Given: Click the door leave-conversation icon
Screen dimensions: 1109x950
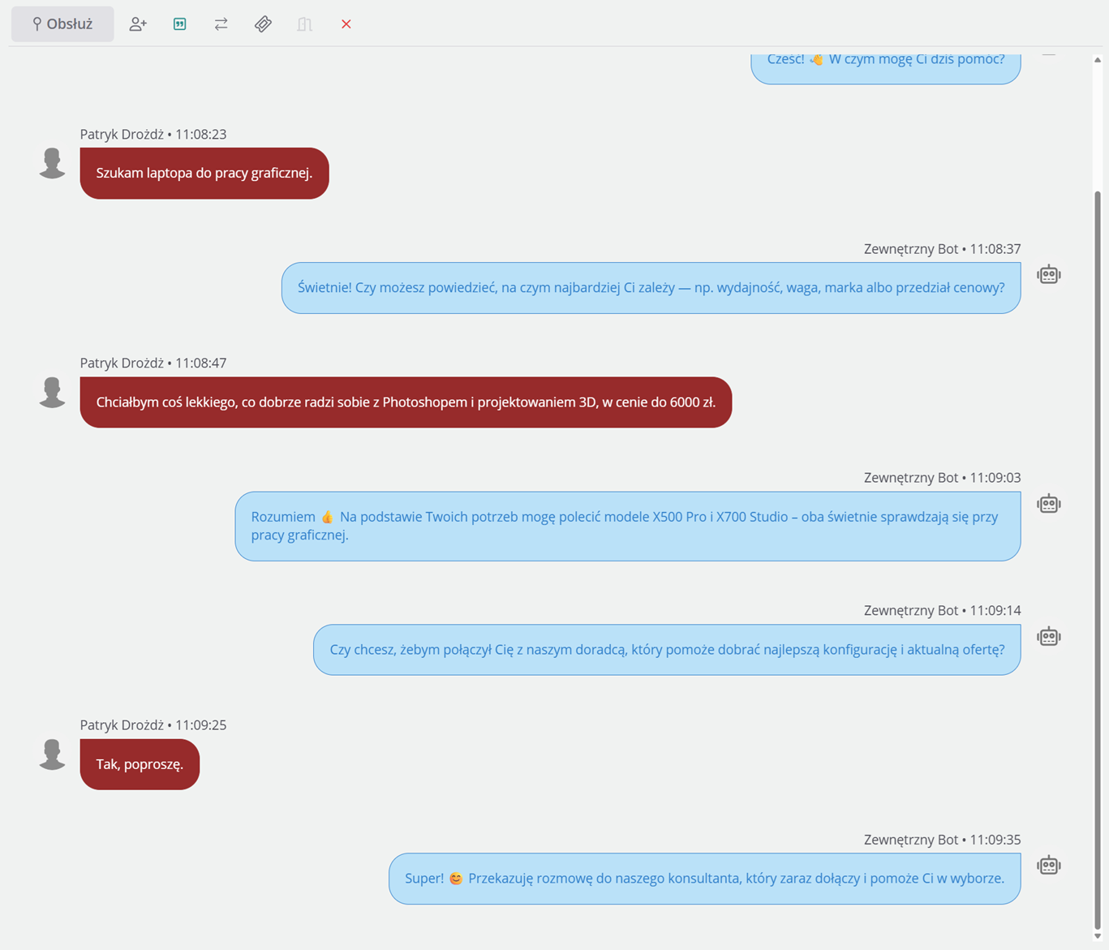Looking at the screenshot, I should pyautogui.click(x=304, y=24).
